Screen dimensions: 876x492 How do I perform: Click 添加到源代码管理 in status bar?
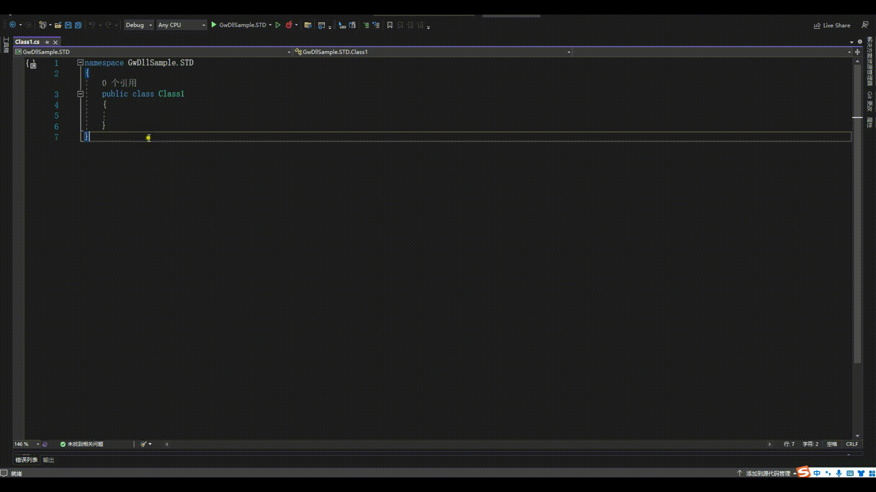coord(768,473)
